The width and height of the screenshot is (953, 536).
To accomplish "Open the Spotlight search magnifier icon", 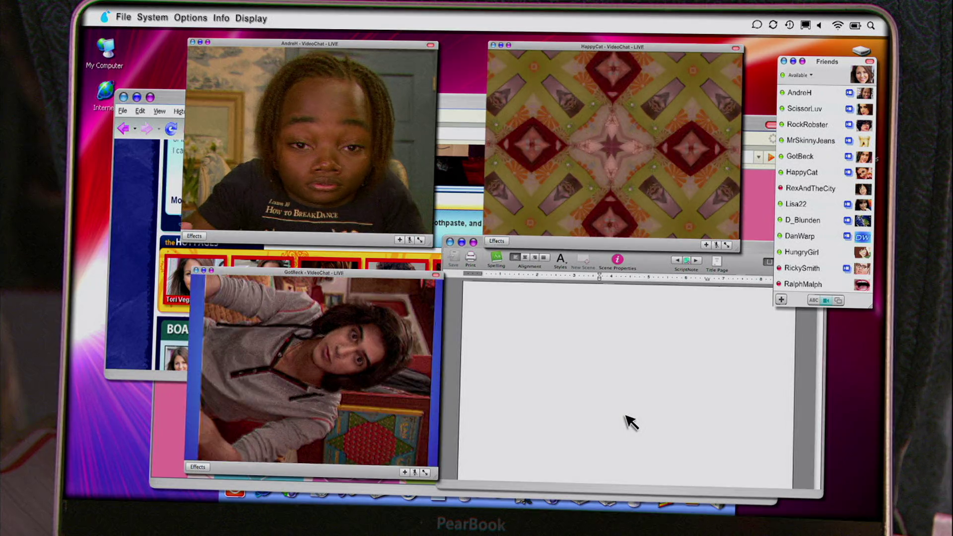I will click(871, 25).
